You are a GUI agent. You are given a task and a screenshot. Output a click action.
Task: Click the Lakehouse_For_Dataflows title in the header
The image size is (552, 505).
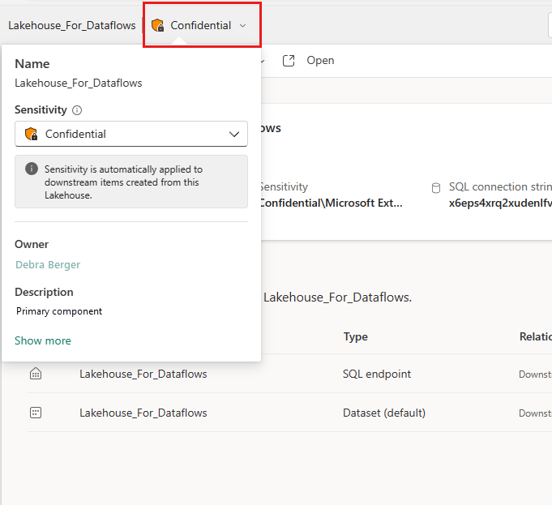(72, 25)
